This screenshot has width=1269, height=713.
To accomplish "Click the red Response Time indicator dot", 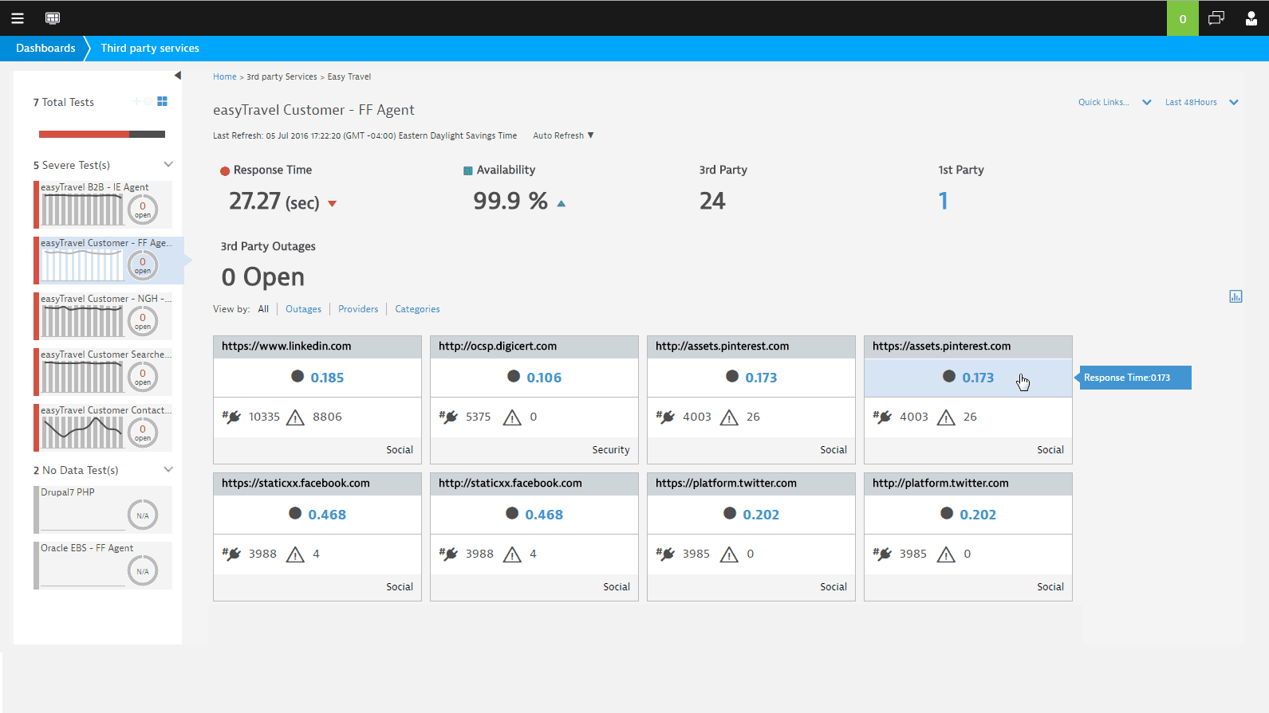I will pos(225,170).
